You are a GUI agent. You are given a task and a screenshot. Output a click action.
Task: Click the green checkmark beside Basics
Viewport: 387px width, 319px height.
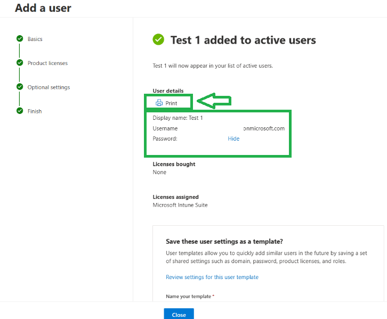[x=20, y=39]
